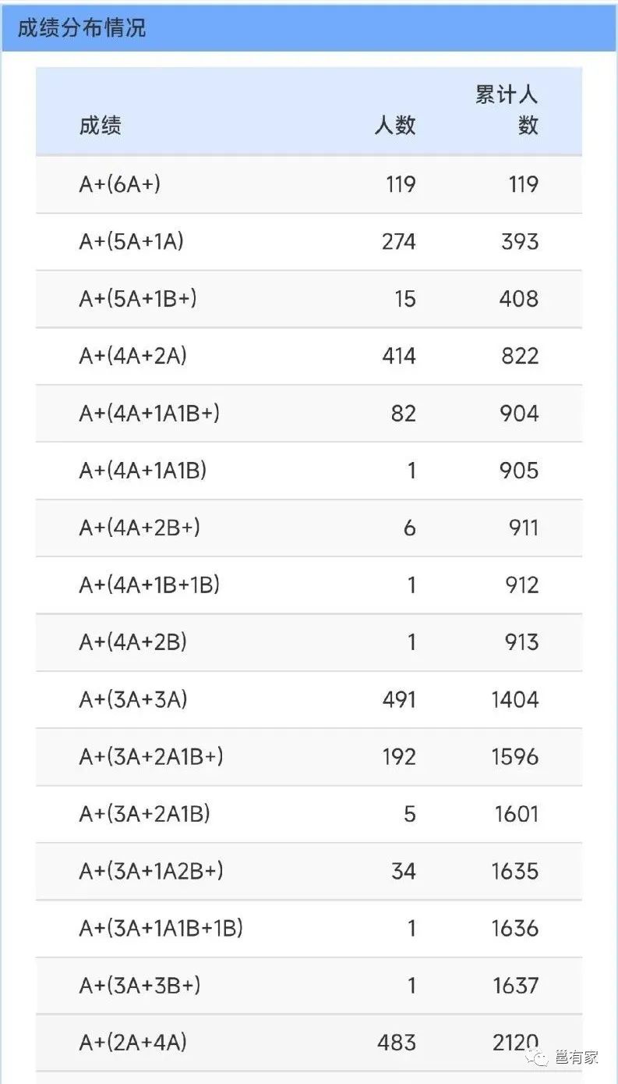Click count 491 in the A+(3A+3A) row

click(398, 700)
